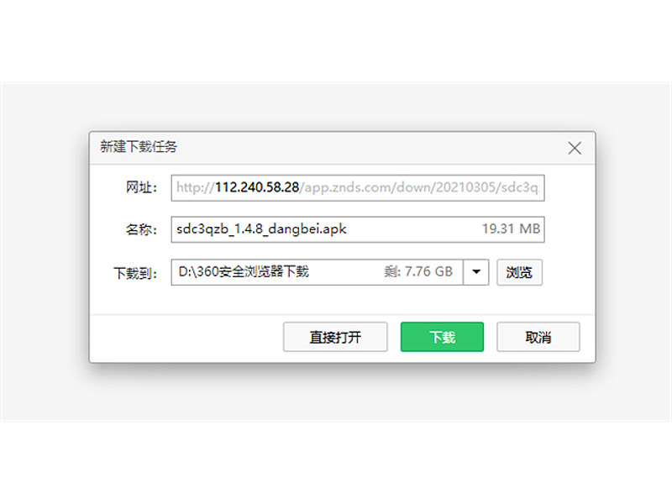Choose 直接打开 to open file directly
The height and width of the screenshot is (504, 672).
click(335, 337)
